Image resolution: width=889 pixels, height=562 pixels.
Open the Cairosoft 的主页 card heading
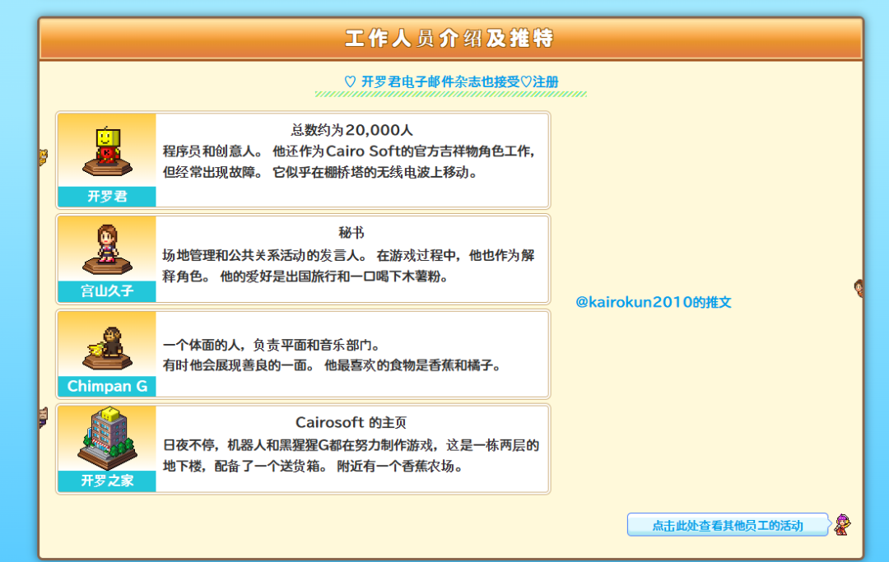click(351, 423)
